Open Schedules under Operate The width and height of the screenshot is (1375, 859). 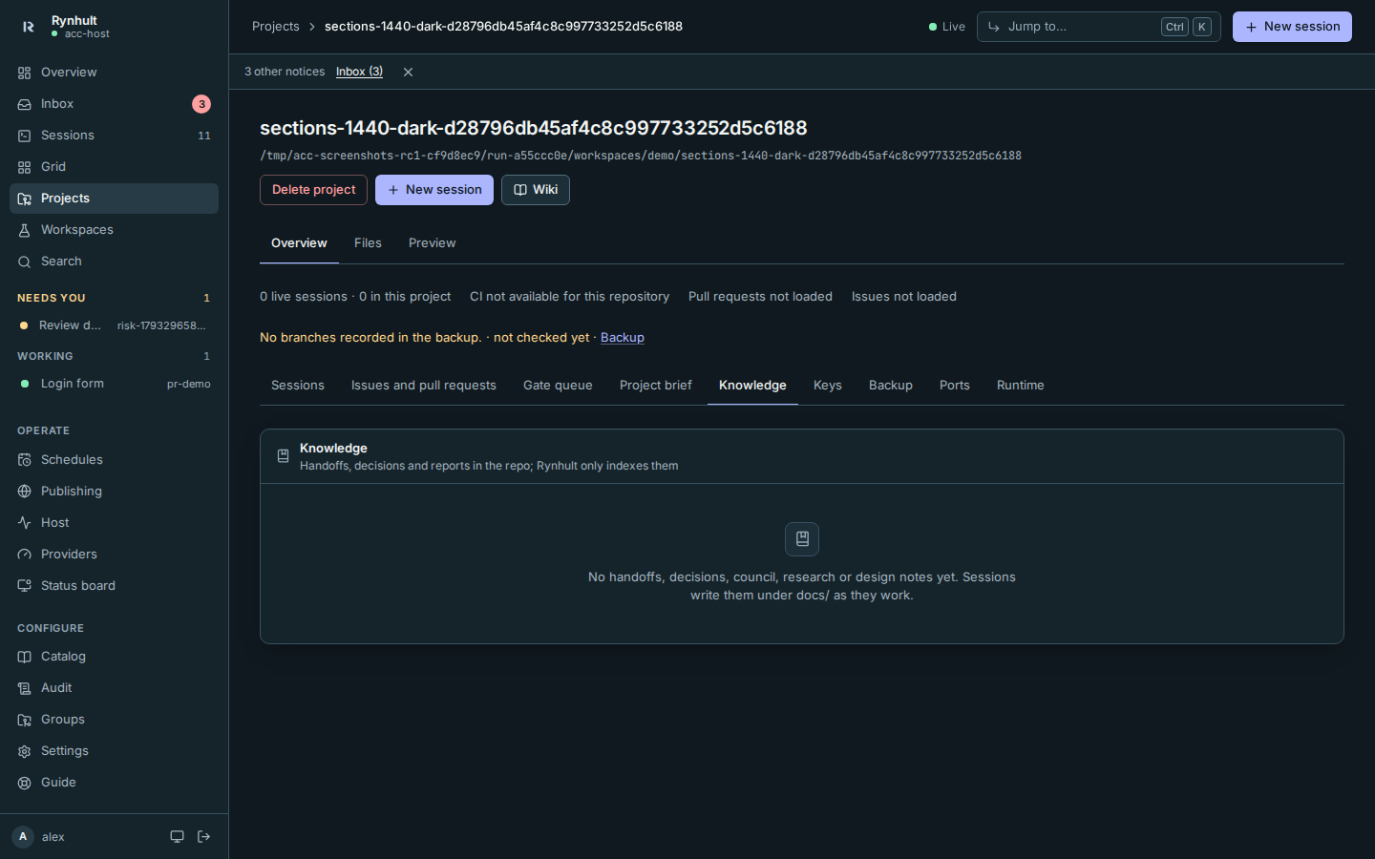click(114, 460)
